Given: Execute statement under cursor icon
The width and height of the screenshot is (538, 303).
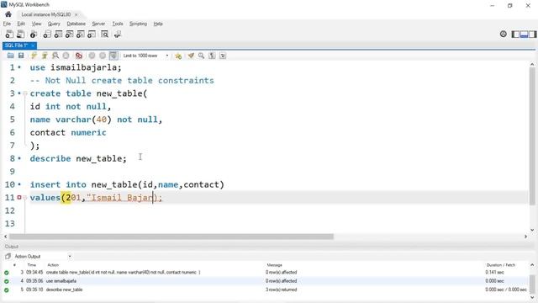Looking at the screenshot, I should pyautogui.click(x=45, y=56).
